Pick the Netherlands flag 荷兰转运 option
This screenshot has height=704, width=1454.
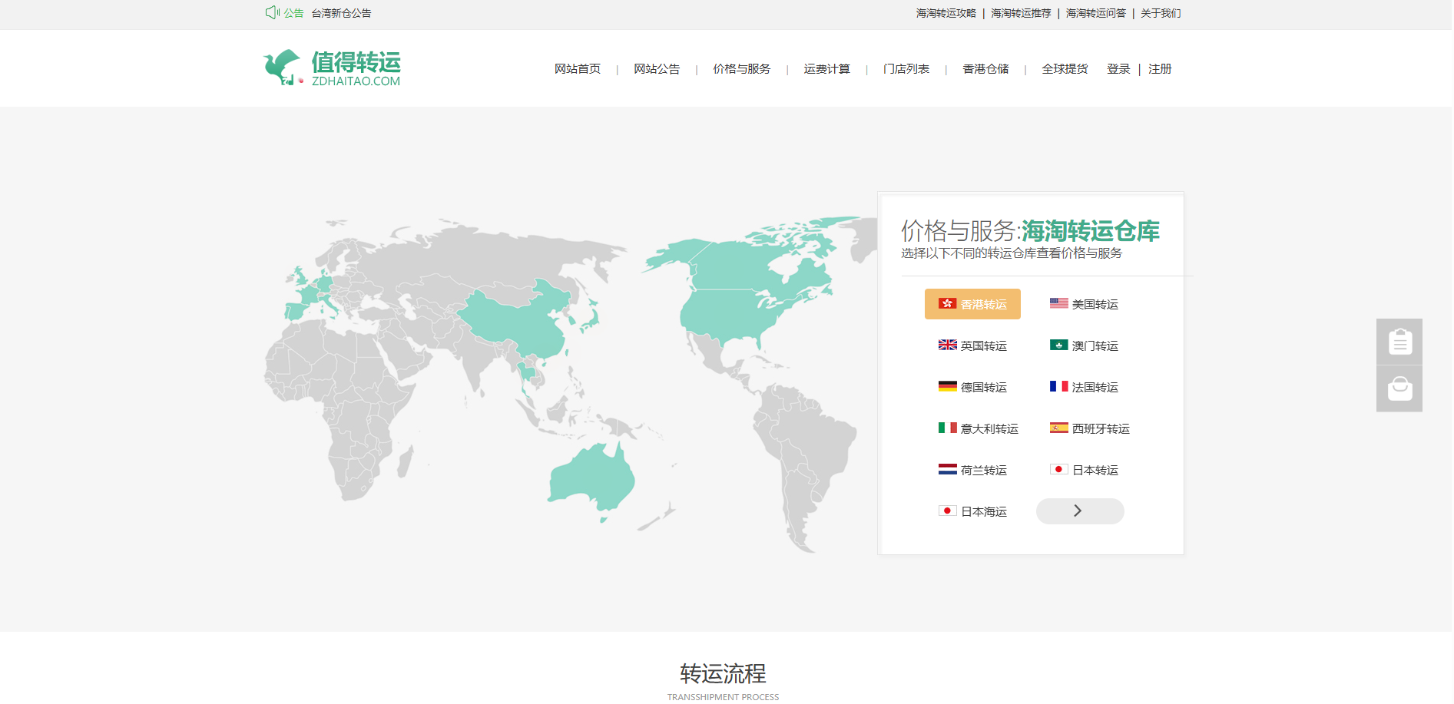[972, 470]
